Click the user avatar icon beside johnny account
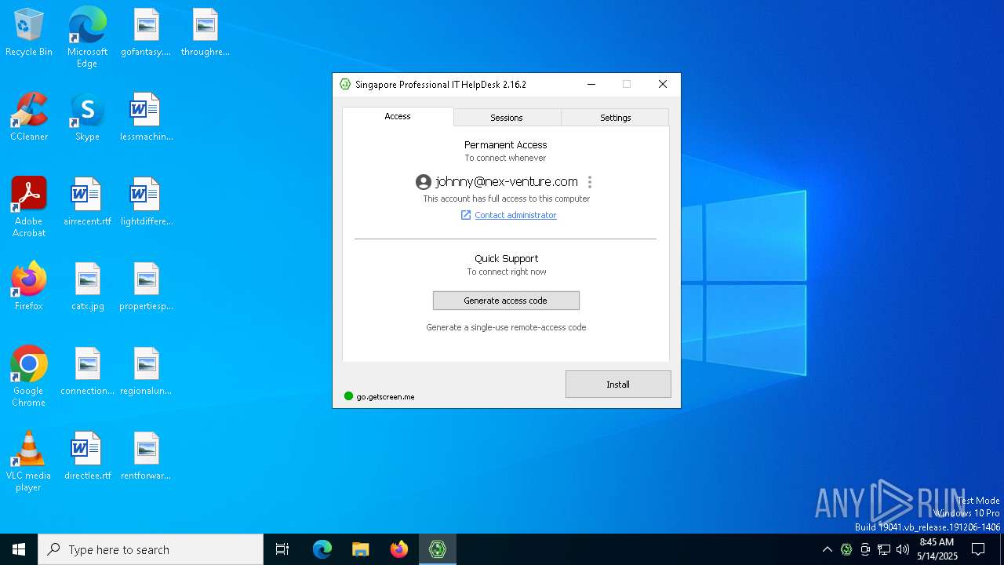The height and width of the screenshot is (565, 1004). (x=424, y=182)
